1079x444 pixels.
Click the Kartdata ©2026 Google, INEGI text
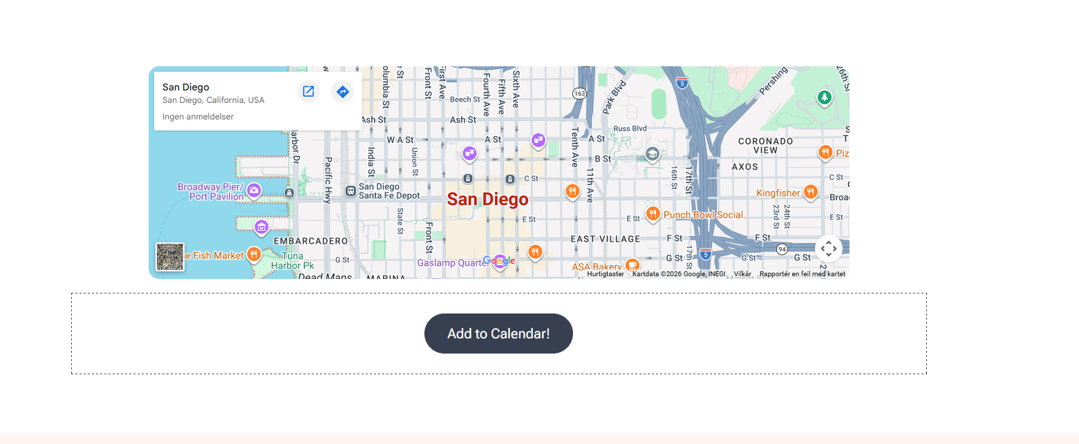pyautogui.click(x=679, y=274)
